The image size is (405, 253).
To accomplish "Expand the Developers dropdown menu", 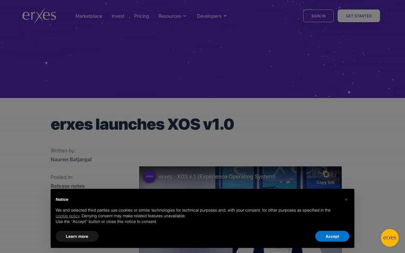I will 211,16.
